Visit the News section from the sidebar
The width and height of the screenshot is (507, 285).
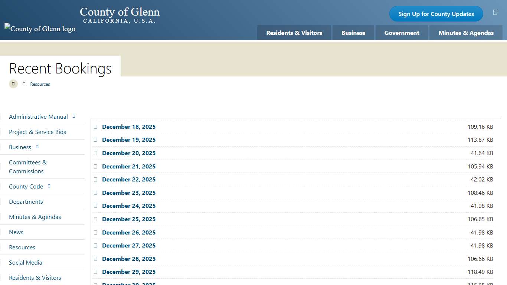(x=16, y=232)
